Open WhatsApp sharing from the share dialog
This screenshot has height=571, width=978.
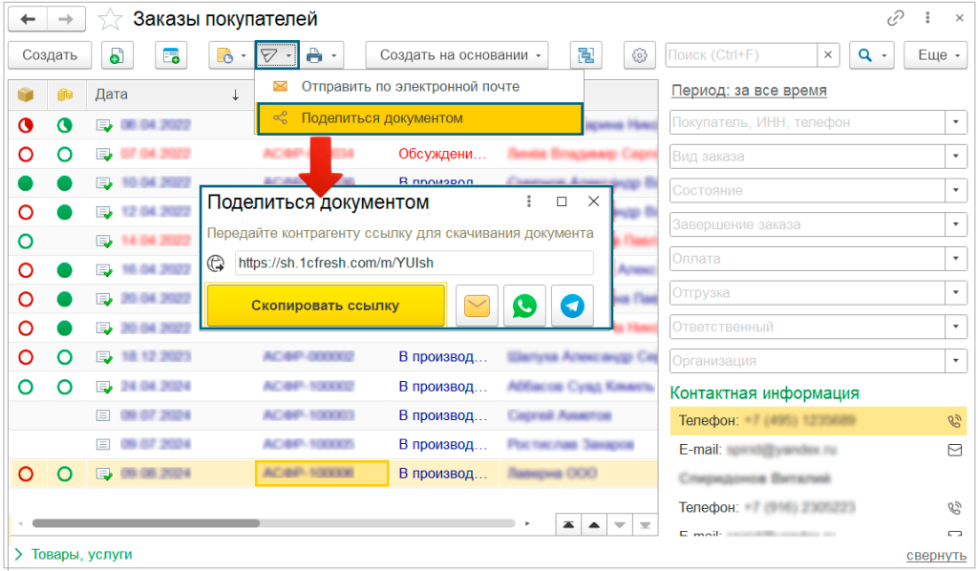point(522,304)
